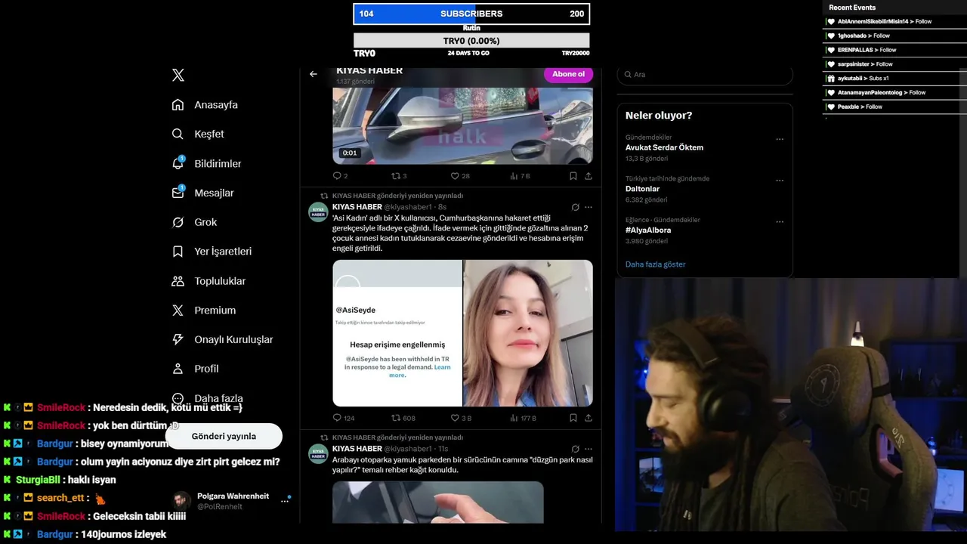Viewport: 967px width, 544px height.
Task: Like the Asi Kadın post 3 B
Action: click(x=461, y=418)
